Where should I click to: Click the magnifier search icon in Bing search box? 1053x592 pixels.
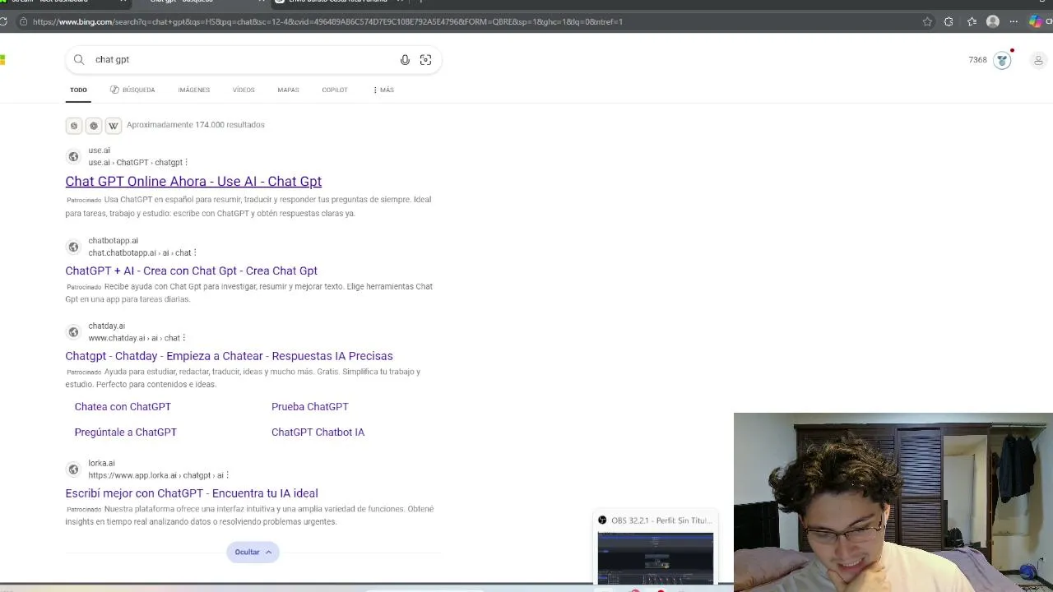(x=79, y=59)
